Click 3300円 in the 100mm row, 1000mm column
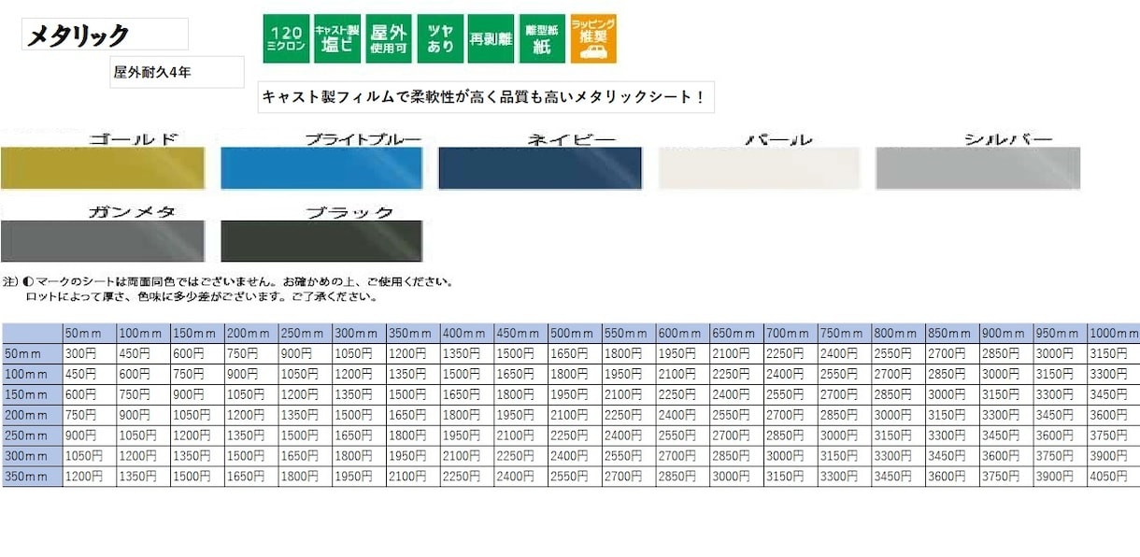Viewport: 1140px width, 557px height. point(1114,374)
